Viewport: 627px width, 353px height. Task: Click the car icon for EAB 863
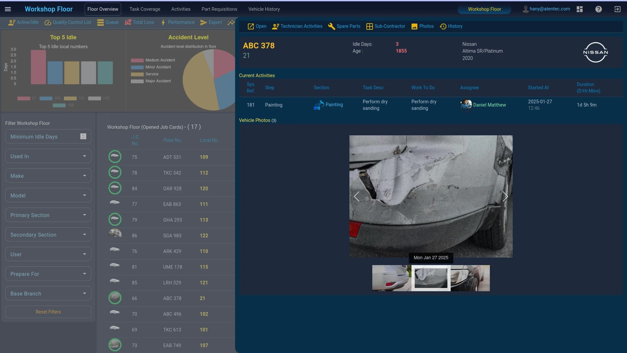coord(115,202)
